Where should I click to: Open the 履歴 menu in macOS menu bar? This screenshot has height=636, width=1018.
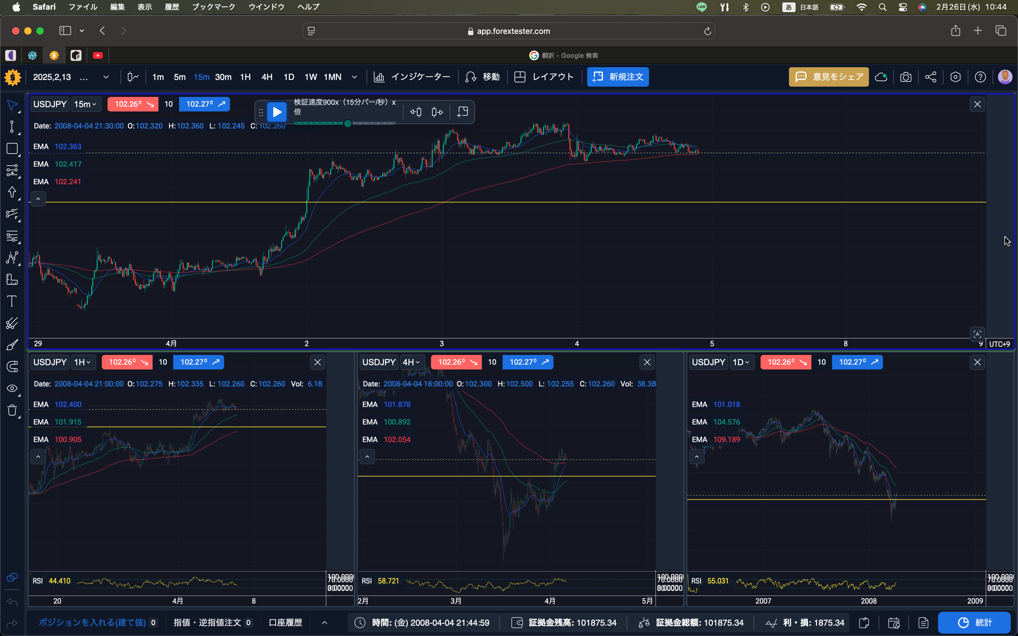coord(171,7)
